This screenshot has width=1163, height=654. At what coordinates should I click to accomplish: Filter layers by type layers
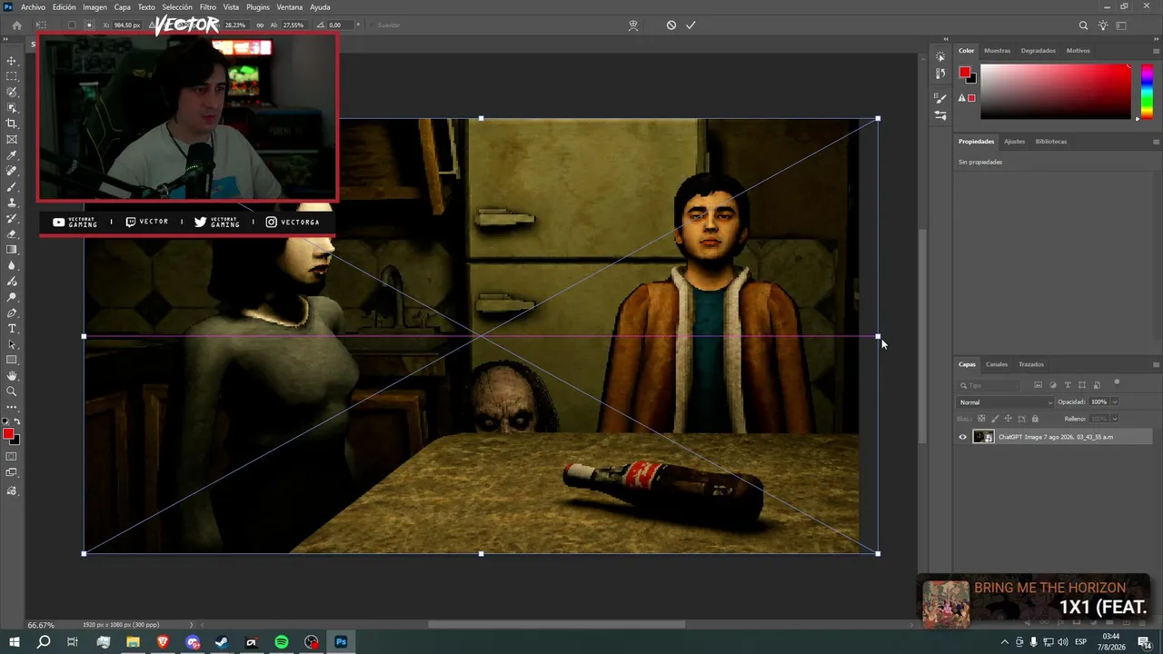(1068, 385)
